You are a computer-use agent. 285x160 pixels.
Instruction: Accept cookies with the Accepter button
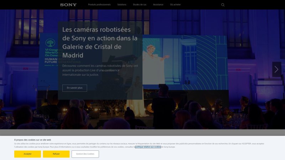(27, 154)
